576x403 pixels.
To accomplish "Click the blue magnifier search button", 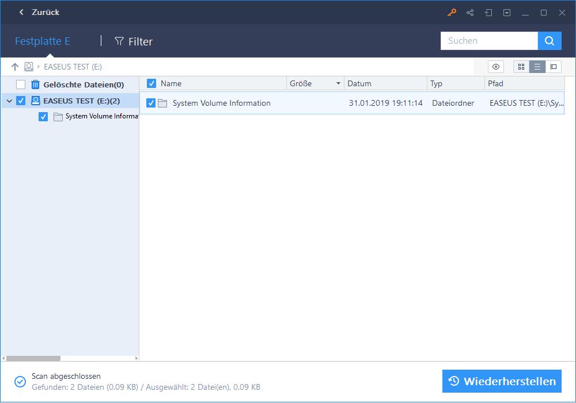I will (550, 41).
